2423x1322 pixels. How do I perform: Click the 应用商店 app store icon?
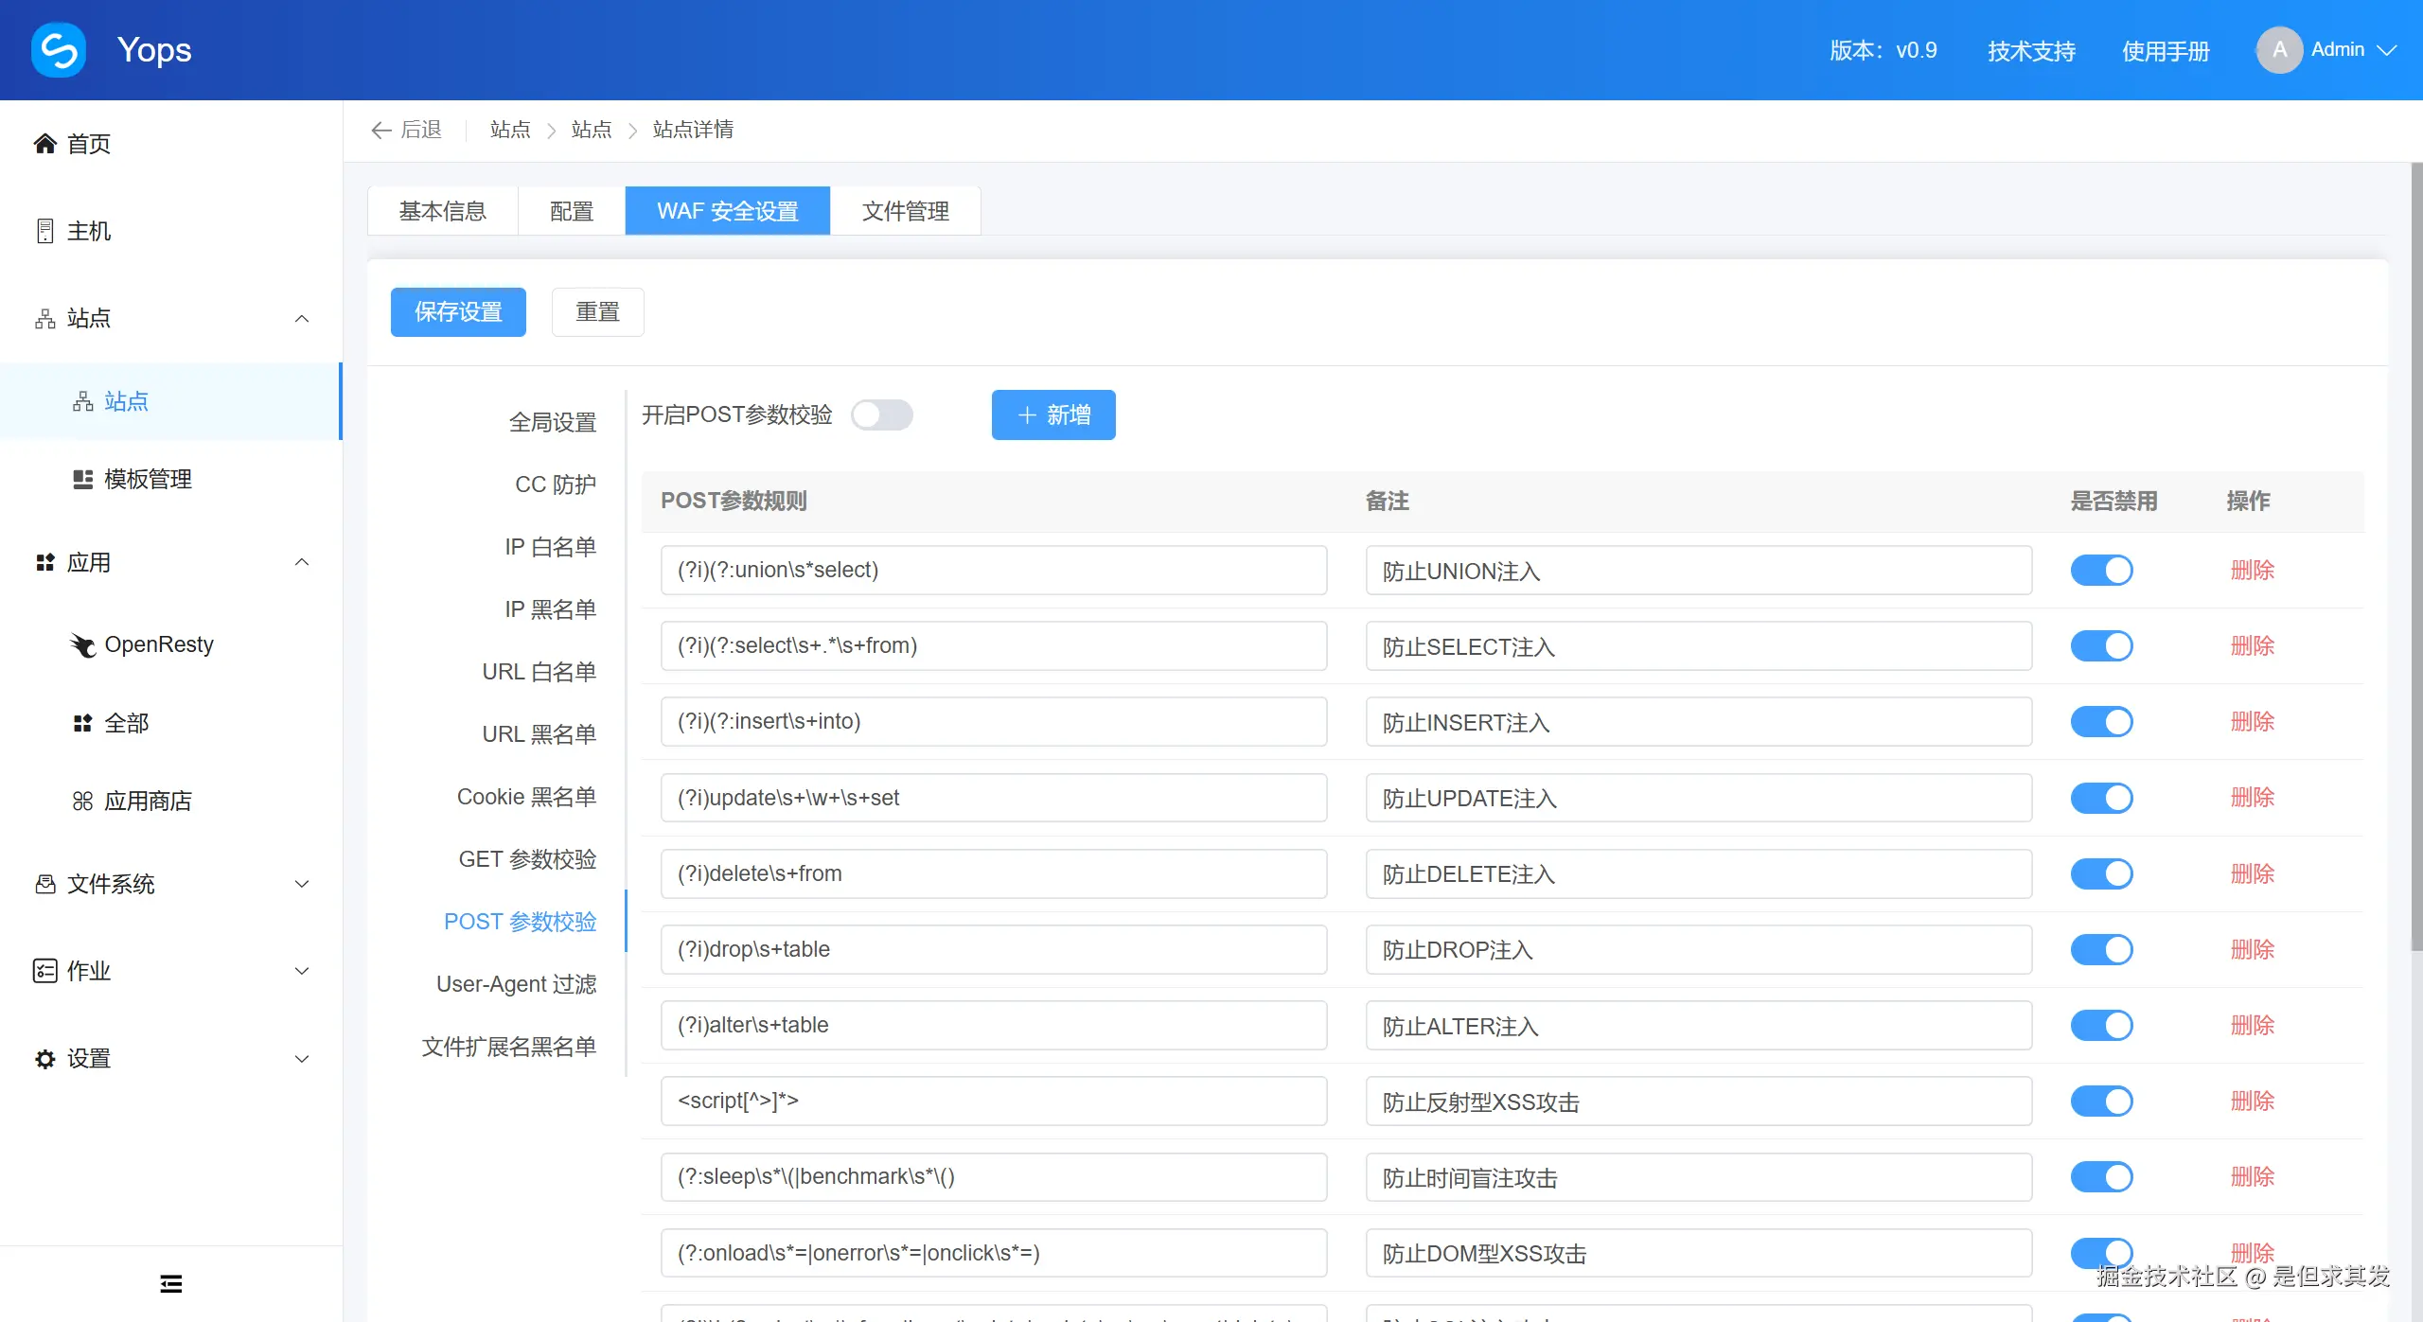tap(83, 802)
